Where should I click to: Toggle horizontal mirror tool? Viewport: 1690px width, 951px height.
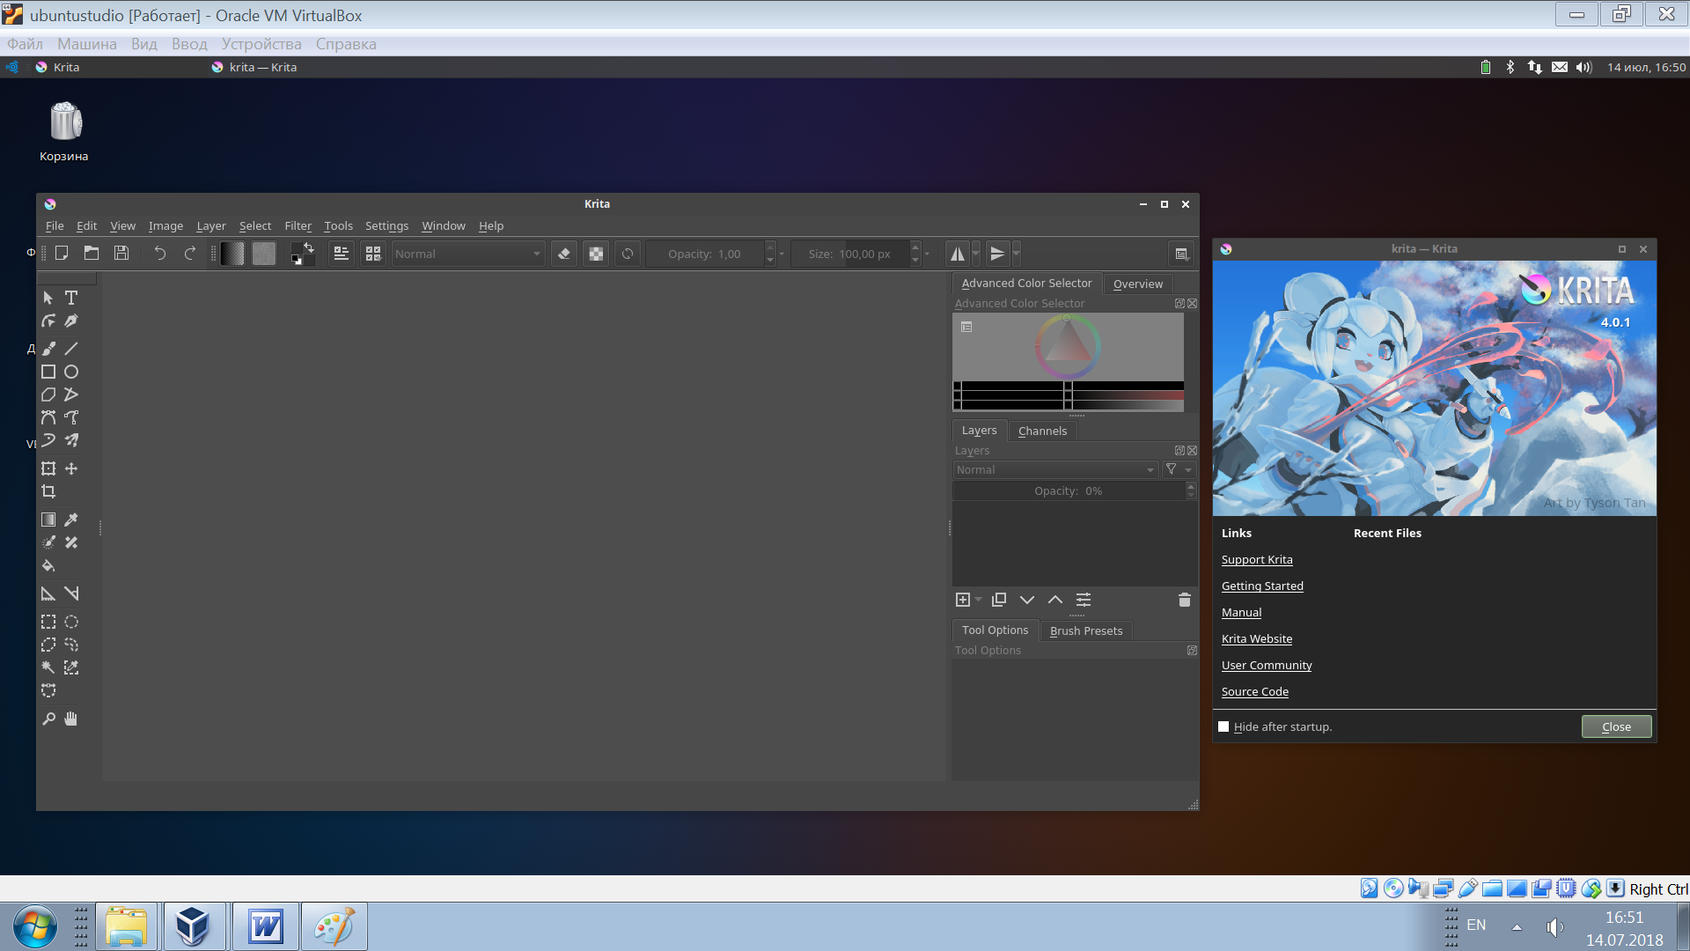[x=957, y=254]
